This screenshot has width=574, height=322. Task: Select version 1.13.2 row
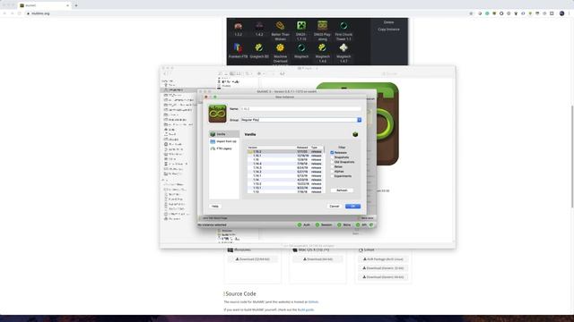285,183
